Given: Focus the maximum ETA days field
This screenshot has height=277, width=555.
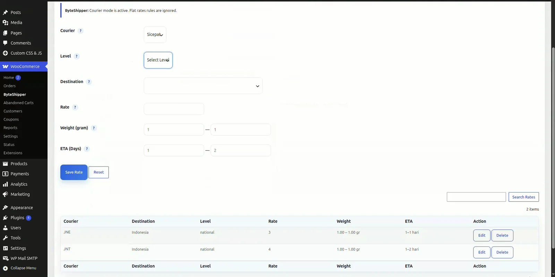Looking at the screenshot, I should (241, 150).
